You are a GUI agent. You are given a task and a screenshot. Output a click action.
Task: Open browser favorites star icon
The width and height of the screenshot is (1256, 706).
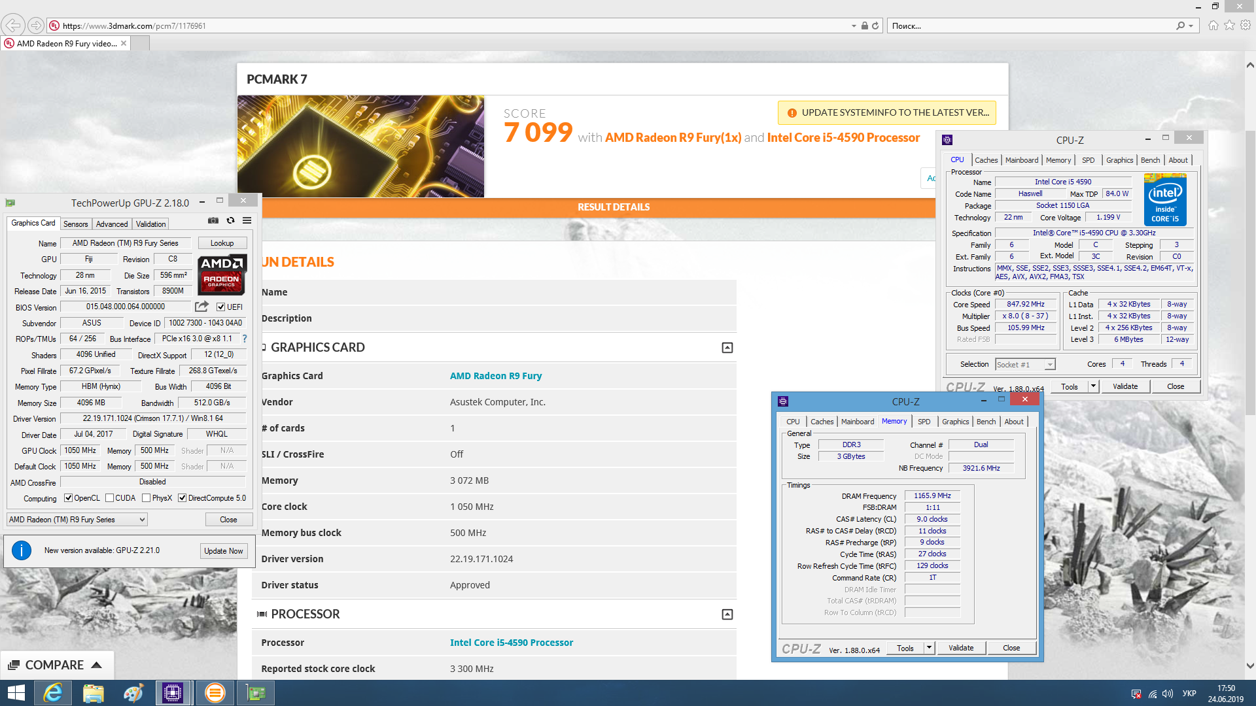(1230, 25)
